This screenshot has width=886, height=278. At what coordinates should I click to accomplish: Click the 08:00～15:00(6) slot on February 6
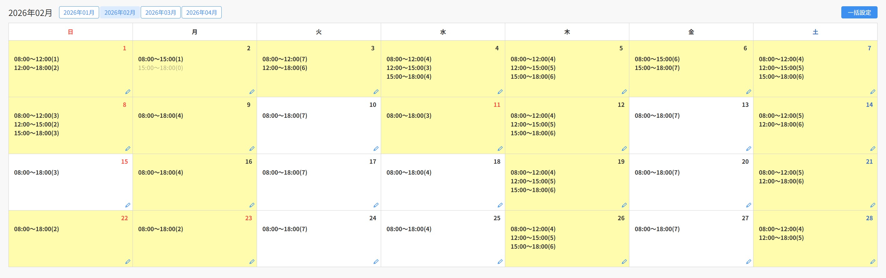click(657, 59)
